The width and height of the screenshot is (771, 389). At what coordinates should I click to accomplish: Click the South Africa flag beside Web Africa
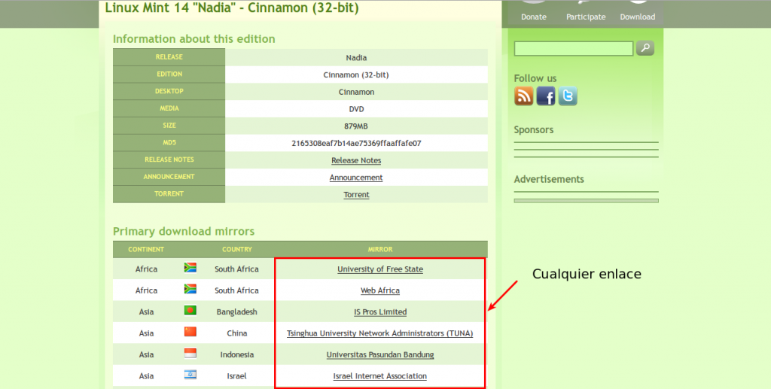click(190, 289)
